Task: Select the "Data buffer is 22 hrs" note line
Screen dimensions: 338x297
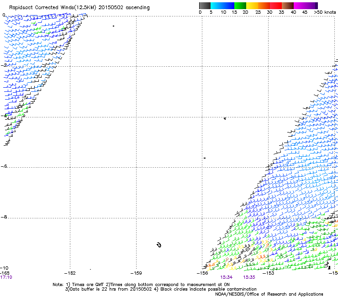Action: tap(161, 289)
